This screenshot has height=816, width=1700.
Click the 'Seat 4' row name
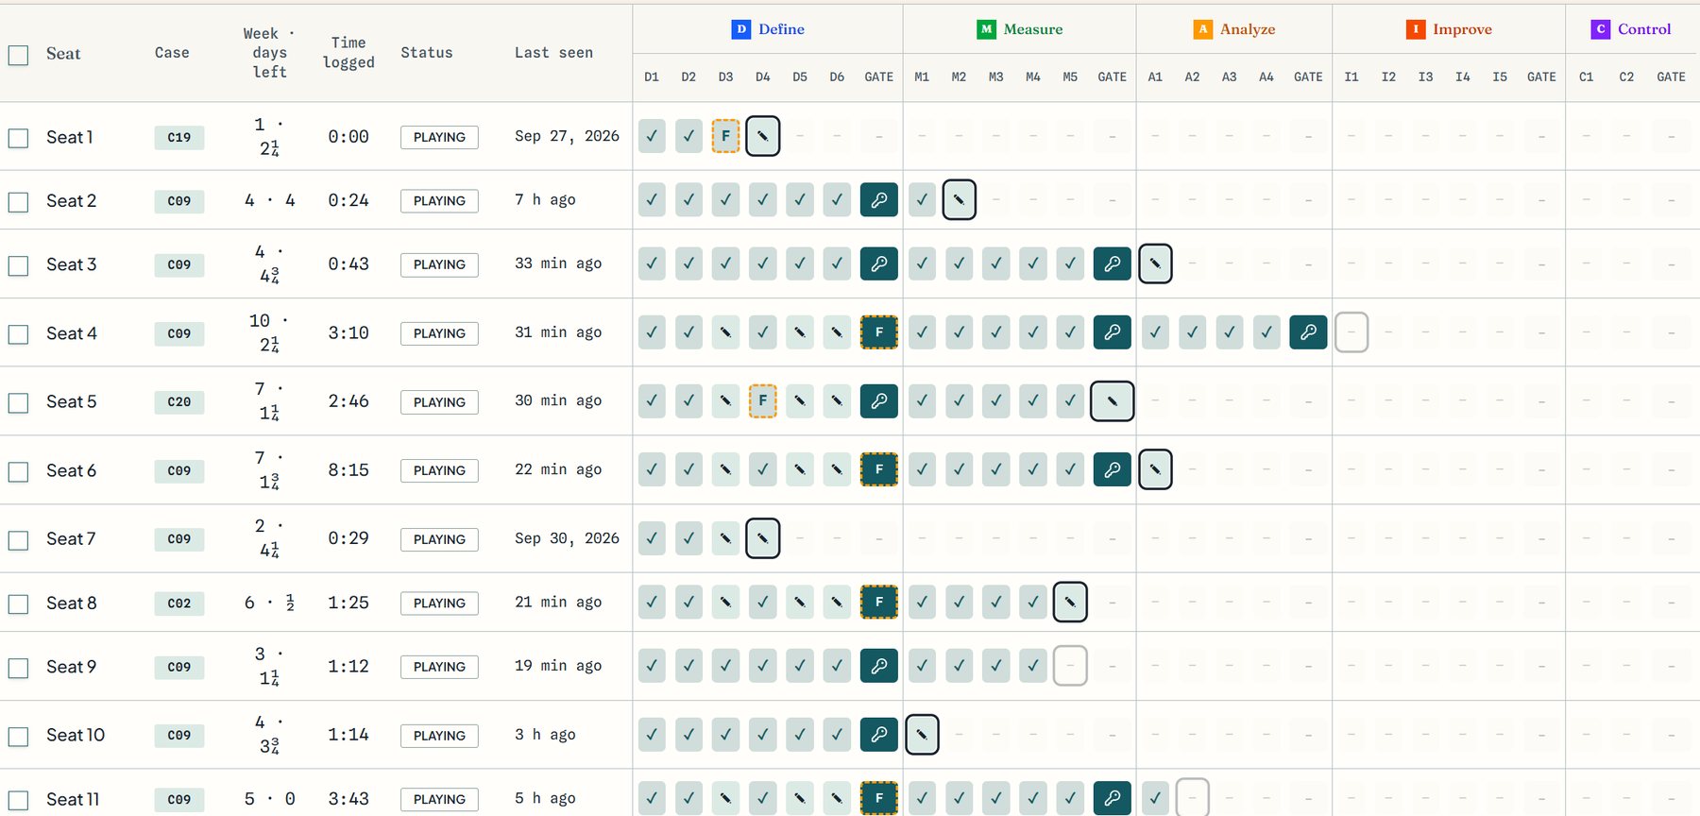click(x=72, y=333)
